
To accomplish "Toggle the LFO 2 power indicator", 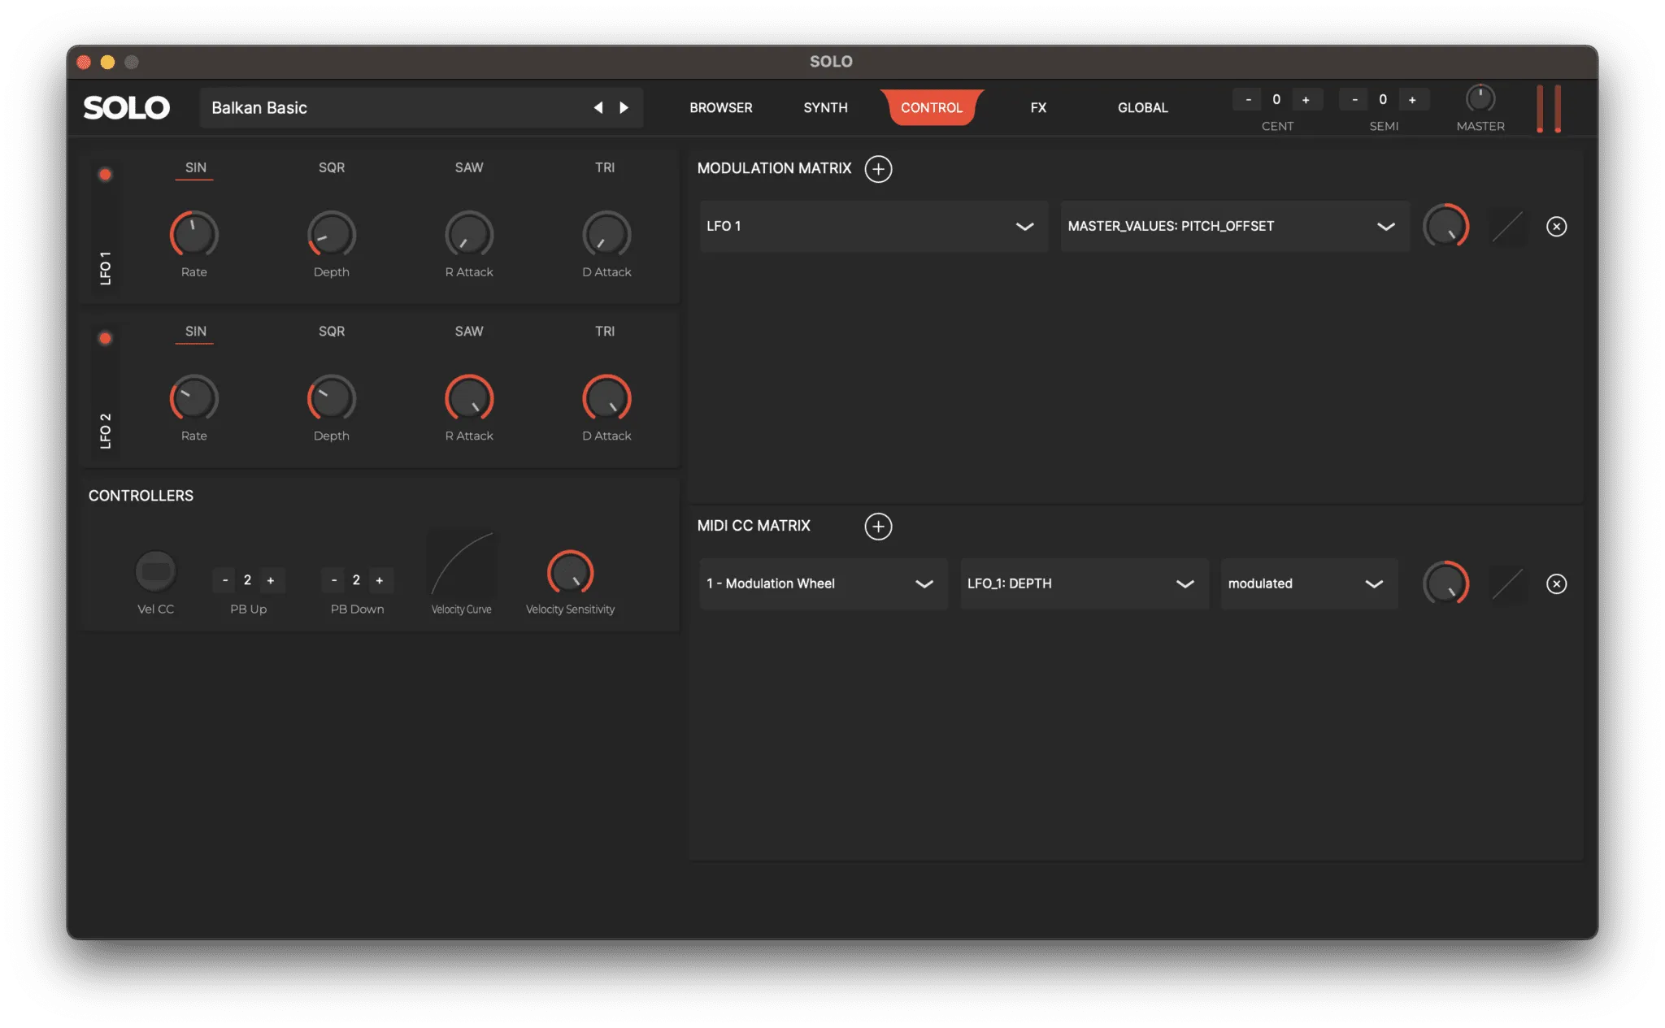I will tap(105, 339).
